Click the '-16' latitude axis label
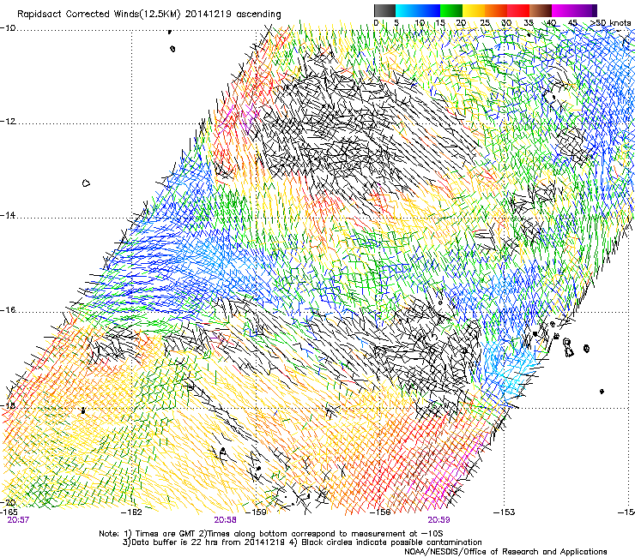Image resolution: width=635 pixels, height=557 pixels. pyautogui.click(x=8, y=310)
